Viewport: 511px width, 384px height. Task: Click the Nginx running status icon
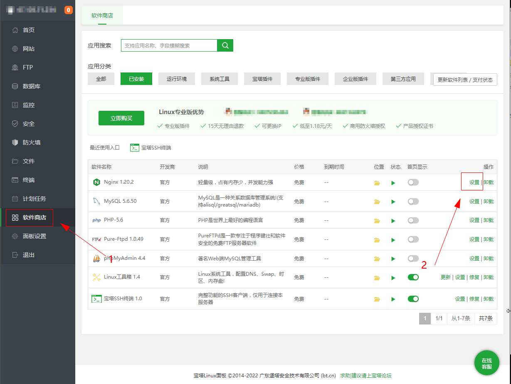click(x=393, y=183)
